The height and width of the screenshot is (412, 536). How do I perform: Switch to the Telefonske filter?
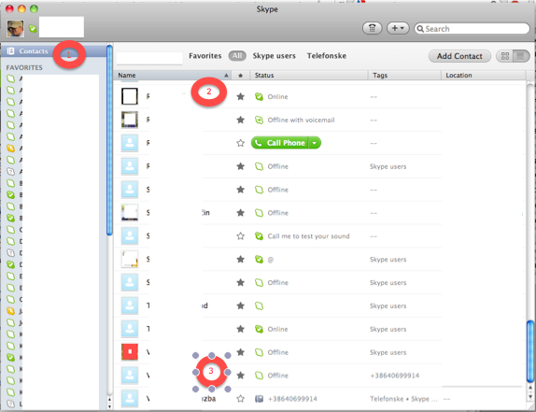click(327, 56)
